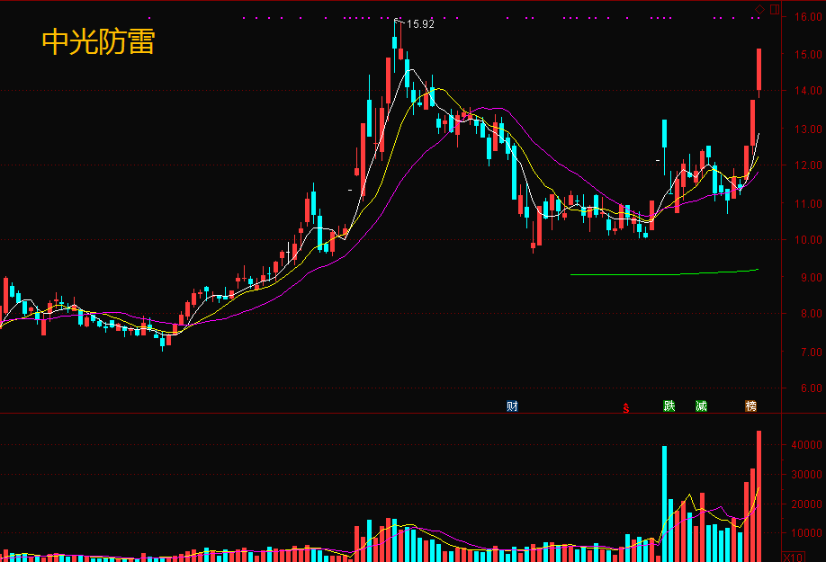826x562 pixels.
Task: Select the 15.92 peak price label
Action: tap(420, 24)
